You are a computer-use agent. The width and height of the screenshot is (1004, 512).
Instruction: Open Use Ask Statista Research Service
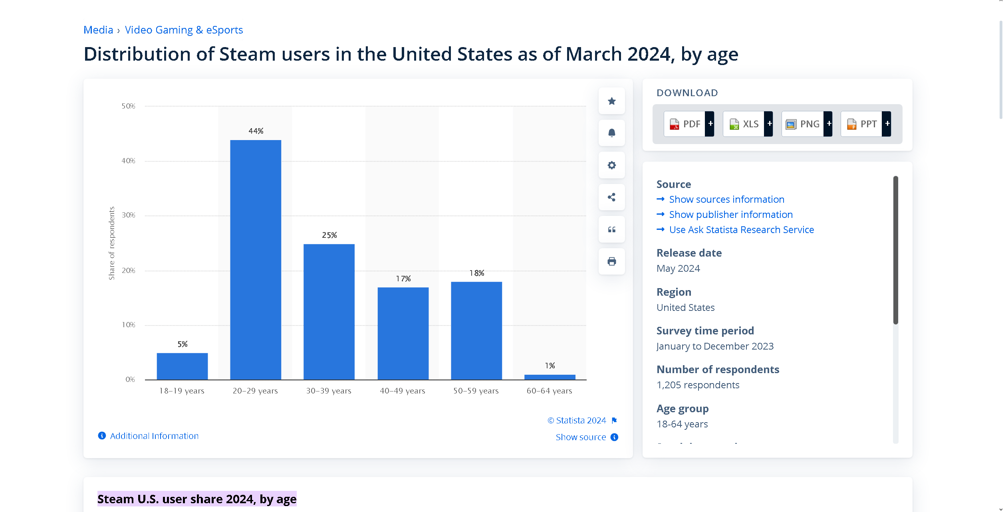[x=741, y=229]
